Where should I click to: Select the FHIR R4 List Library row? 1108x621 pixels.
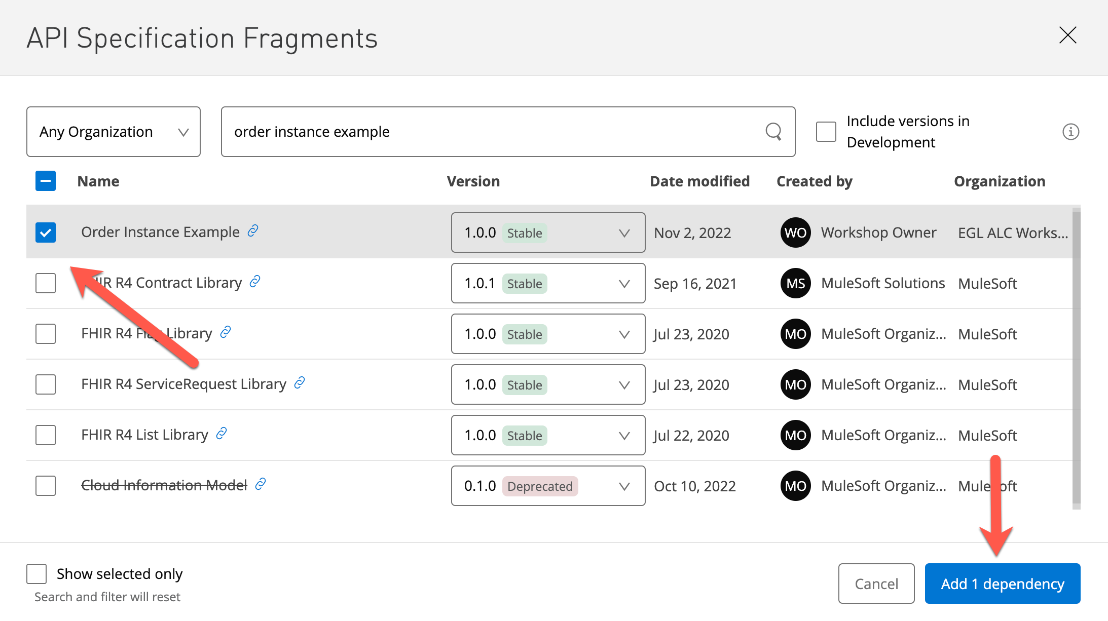point(47,435)
